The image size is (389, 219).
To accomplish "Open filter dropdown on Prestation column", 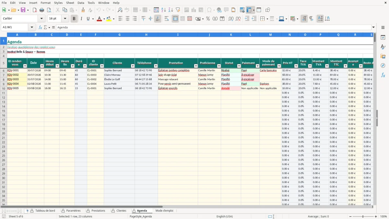I will point(196,66).
